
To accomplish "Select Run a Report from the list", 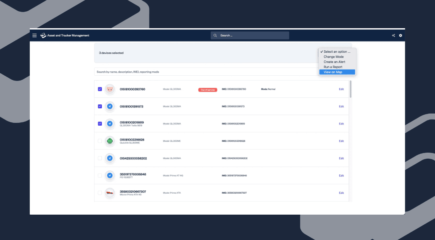I will tap(333, 67).
